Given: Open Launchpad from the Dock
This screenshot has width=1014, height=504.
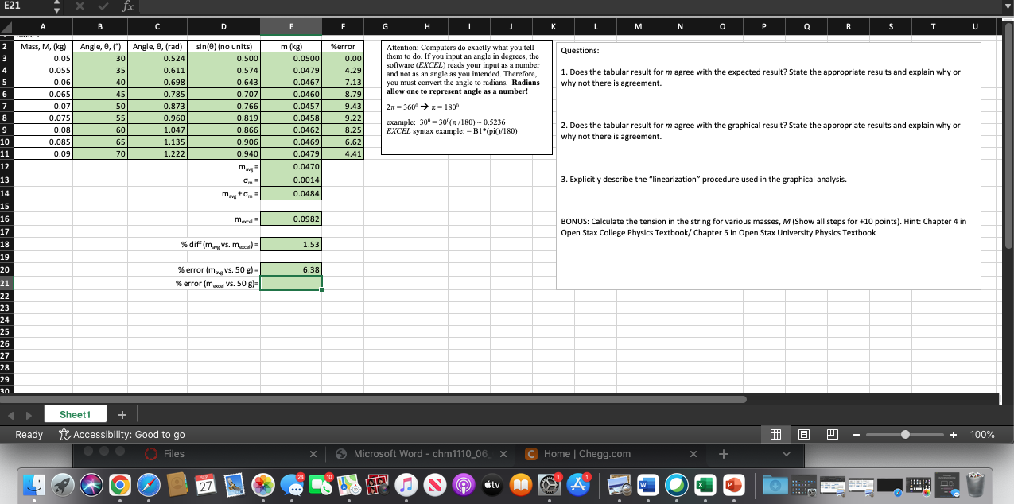Looking at the screenshot, I should point(62,484).
